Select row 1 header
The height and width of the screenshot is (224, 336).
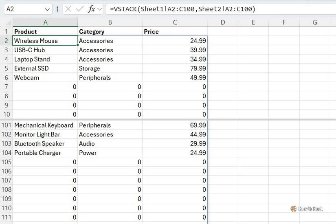tap(6, 31)
